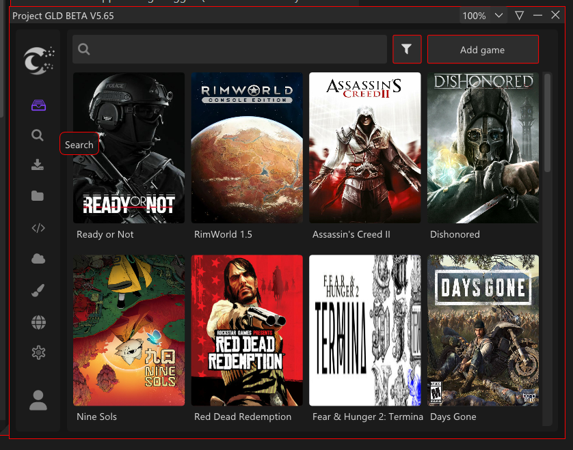Screen dimensions: 573x450
Task: Click the filter funnel button
Action: 407,49
